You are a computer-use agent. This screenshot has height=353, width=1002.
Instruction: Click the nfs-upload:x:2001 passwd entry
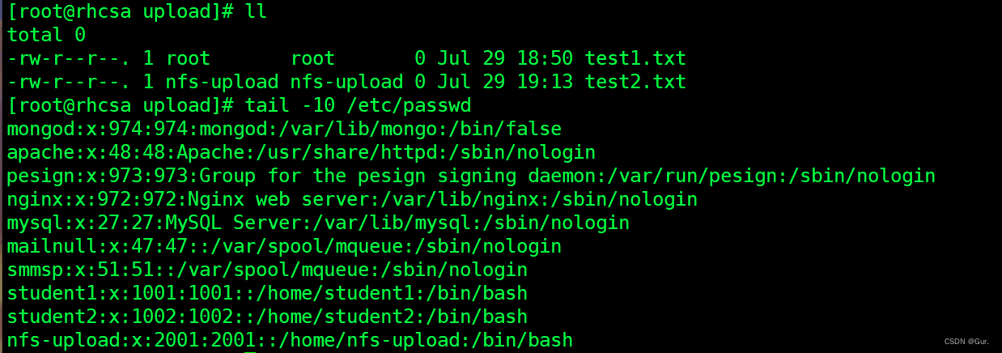coord(289,339)
